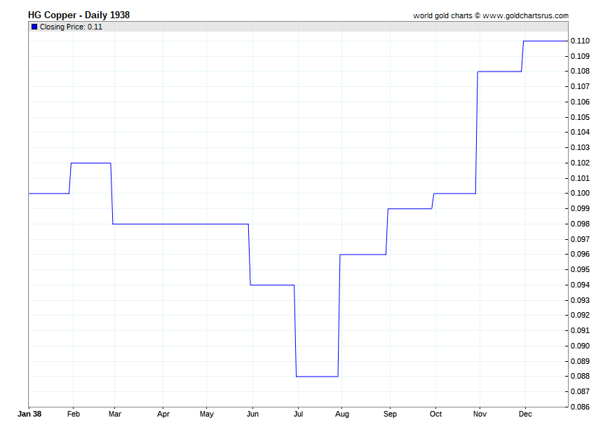Click the 0.089 price axis label
The image size is (596, 432).
tap(580, 361)
